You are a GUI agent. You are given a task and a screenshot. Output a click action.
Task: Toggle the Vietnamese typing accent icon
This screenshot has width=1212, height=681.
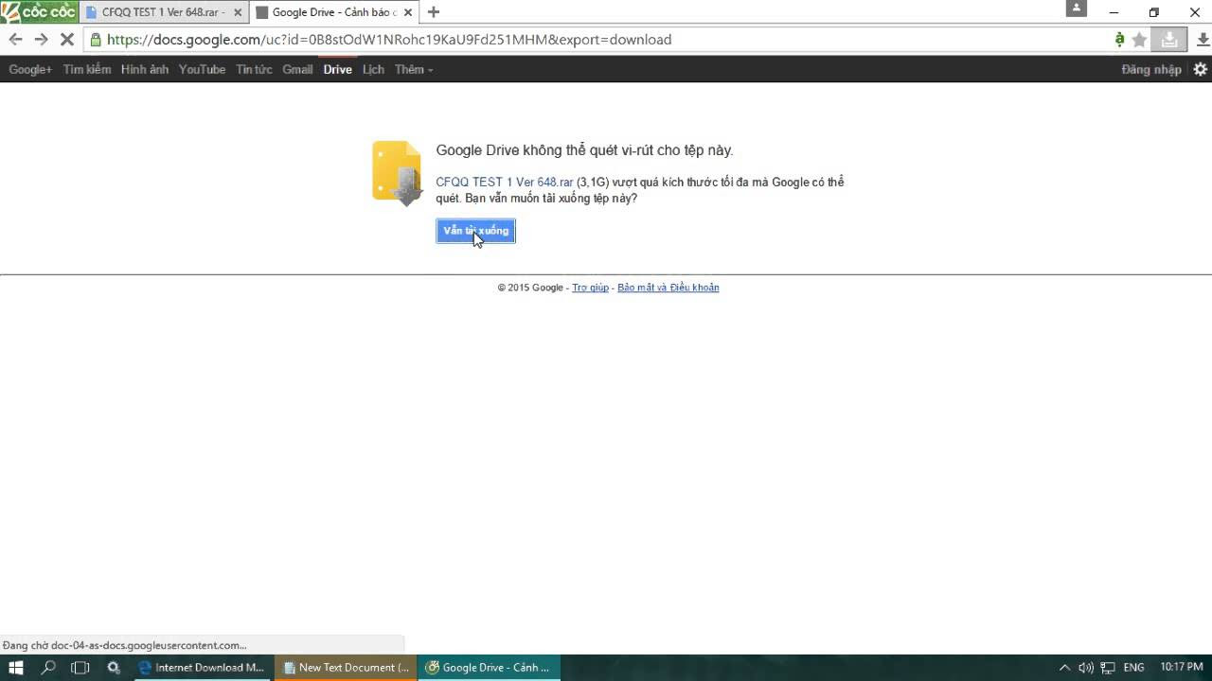pyautogui.click(x=1119, y=40)
